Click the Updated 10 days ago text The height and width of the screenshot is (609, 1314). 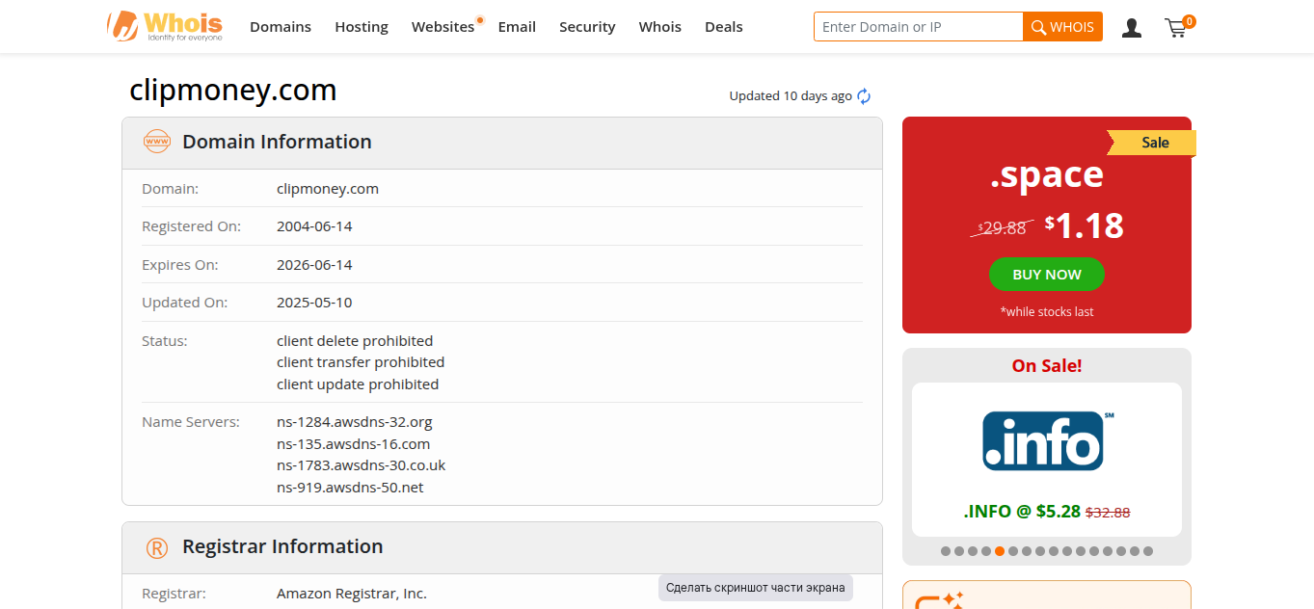point(791,96)
